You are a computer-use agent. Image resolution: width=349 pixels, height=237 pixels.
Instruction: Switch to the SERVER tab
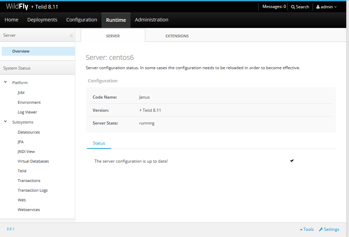[x=113, y=36]
